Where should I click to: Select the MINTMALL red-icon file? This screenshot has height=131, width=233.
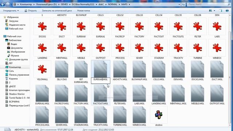tap(62, 49)
